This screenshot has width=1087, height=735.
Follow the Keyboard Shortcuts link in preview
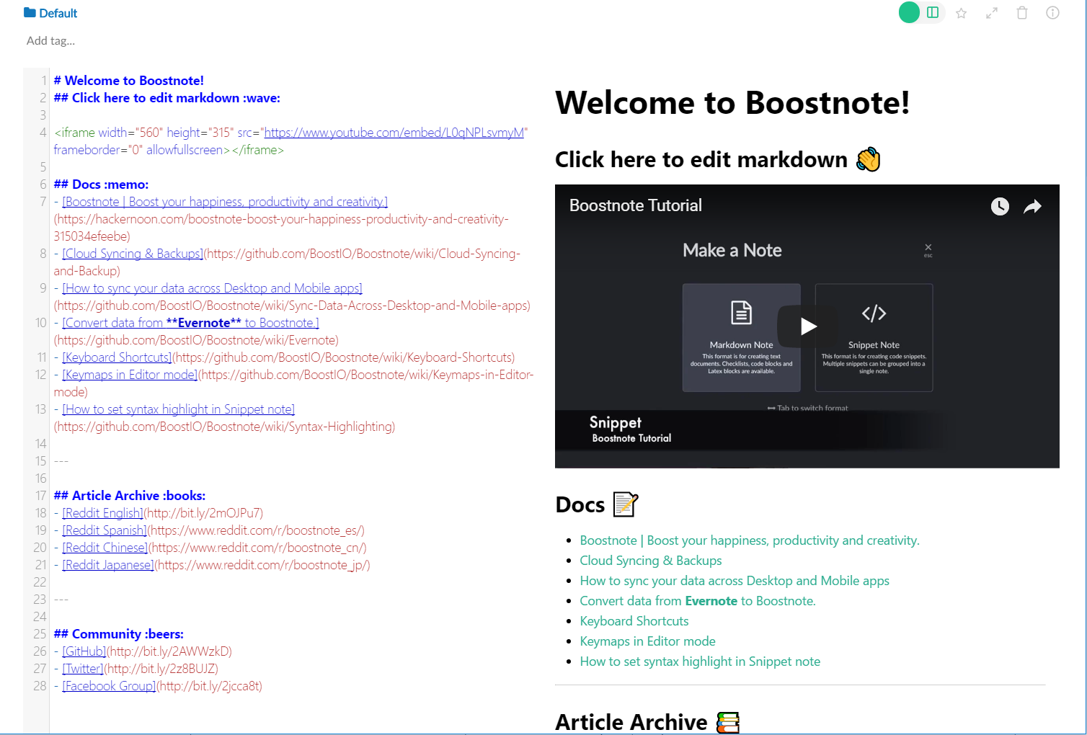click(634, 620)
